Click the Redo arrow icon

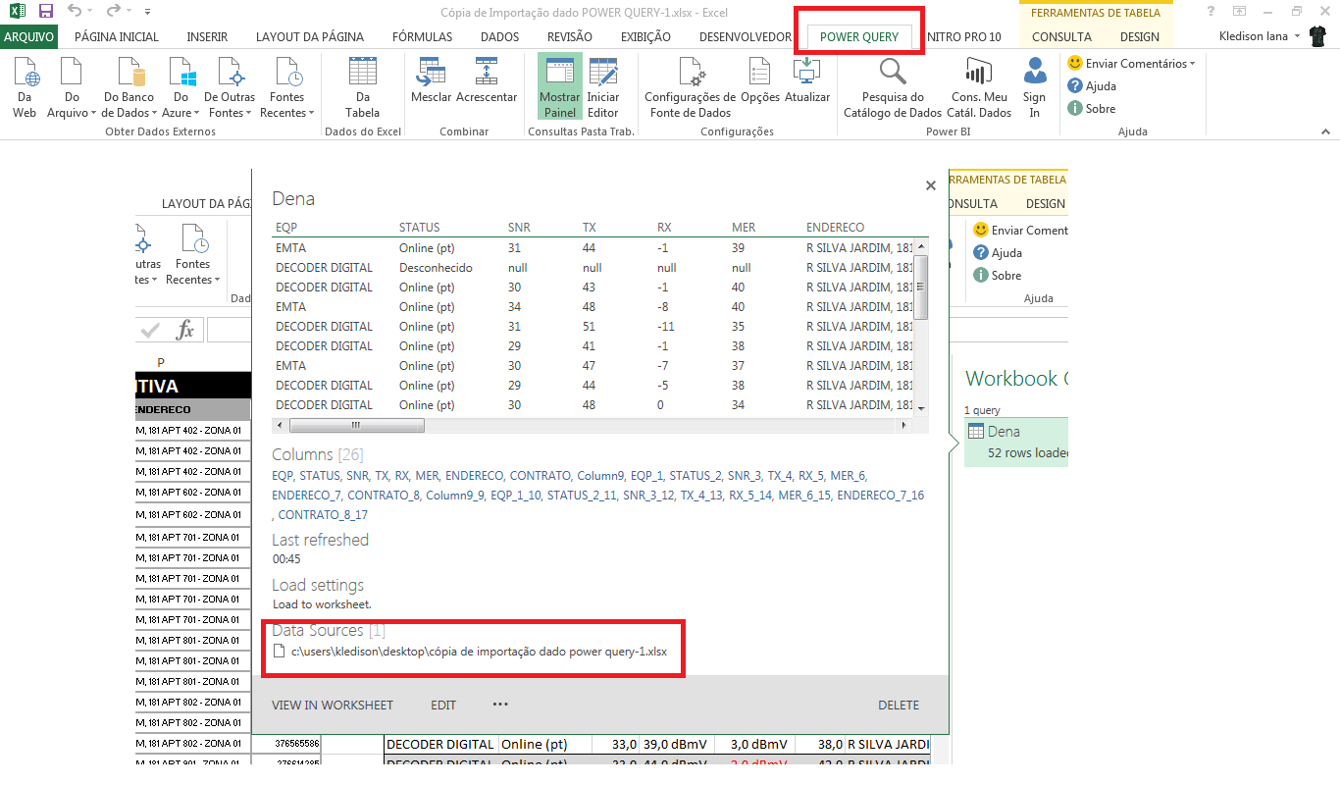pos(113,11)
